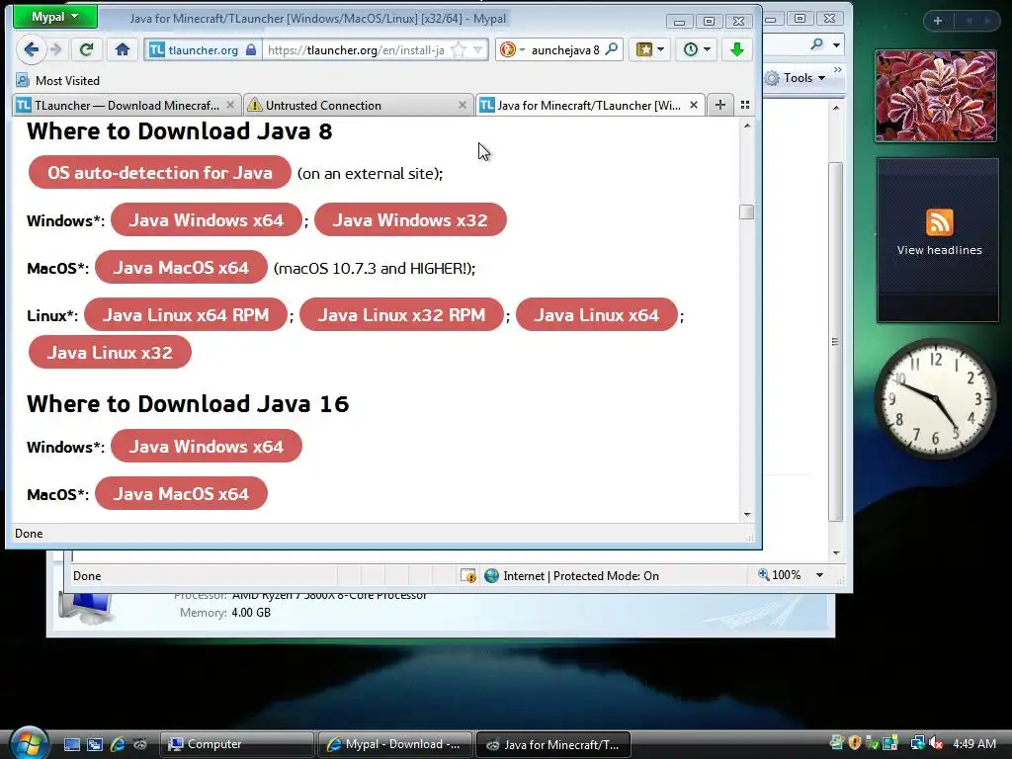Download Java 16 Windows x64
Viewport: 1012px width, 759px height.
pos(206,446)
